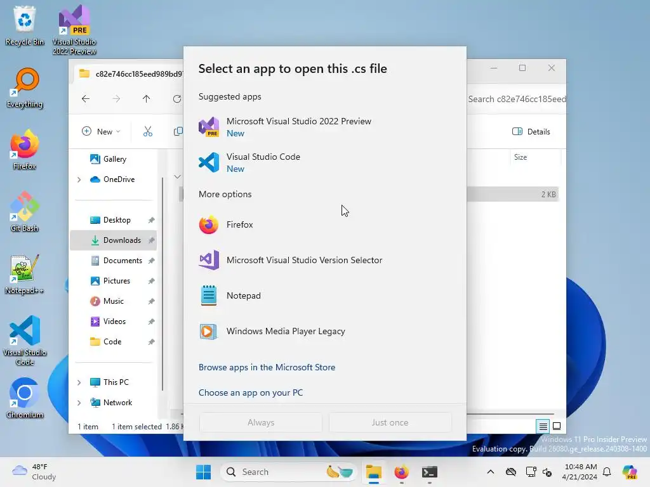Go up one folder in File Explorer
This screenshot has height=487, width=650.
click(147, 98)
